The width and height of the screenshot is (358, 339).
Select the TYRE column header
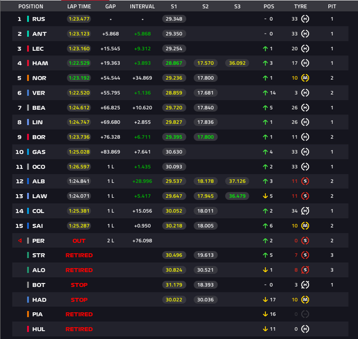tap(301, 7)
